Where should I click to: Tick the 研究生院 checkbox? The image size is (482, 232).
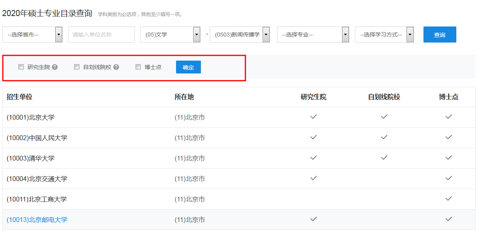coord(21,67)
